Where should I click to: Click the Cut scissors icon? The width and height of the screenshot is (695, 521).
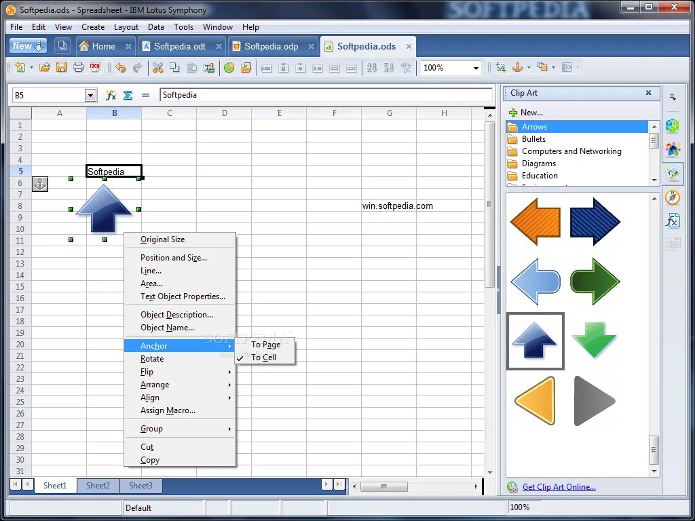coord(157,68)
